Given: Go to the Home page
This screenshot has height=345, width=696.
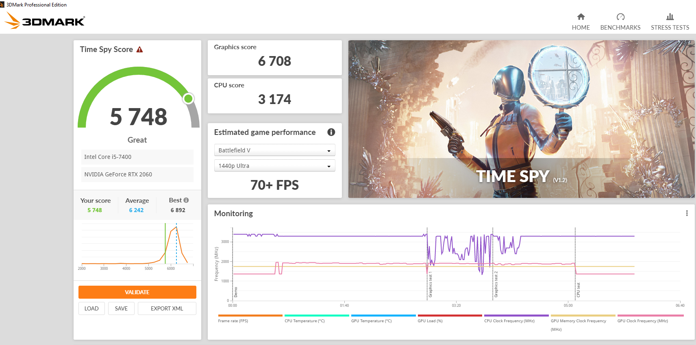Looking at the screenshot, I should coord(581,22).
